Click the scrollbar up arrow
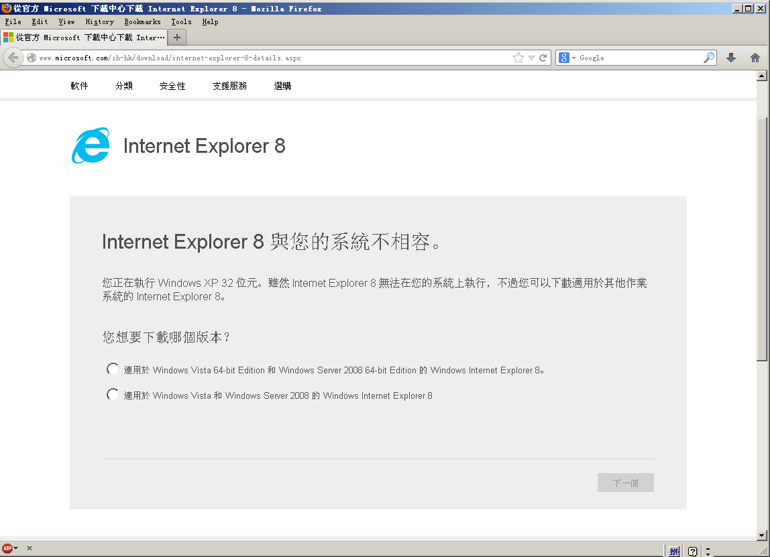 762,76
